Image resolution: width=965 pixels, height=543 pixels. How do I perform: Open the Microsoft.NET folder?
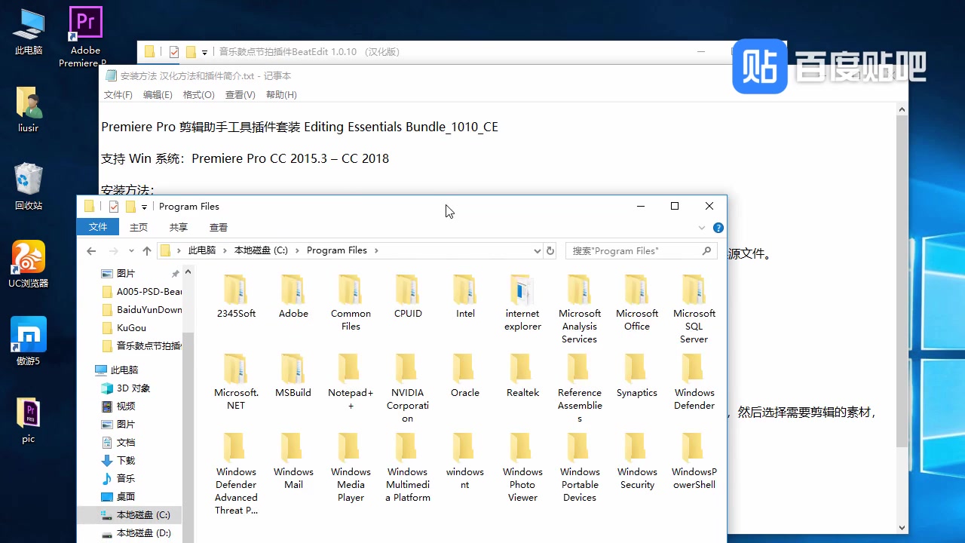point(236,382)
